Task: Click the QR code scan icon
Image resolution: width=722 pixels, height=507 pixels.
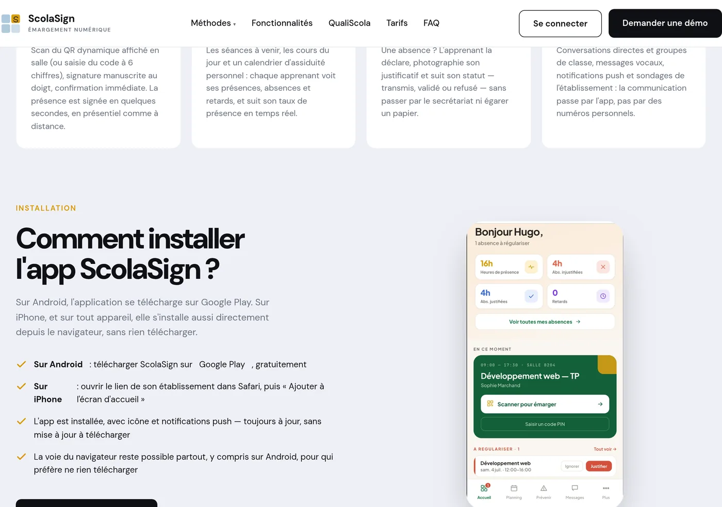Action: pos(490,403)
